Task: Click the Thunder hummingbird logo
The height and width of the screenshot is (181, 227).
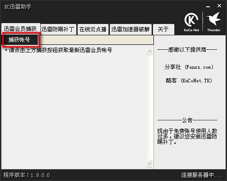Action: click(214, 22)
